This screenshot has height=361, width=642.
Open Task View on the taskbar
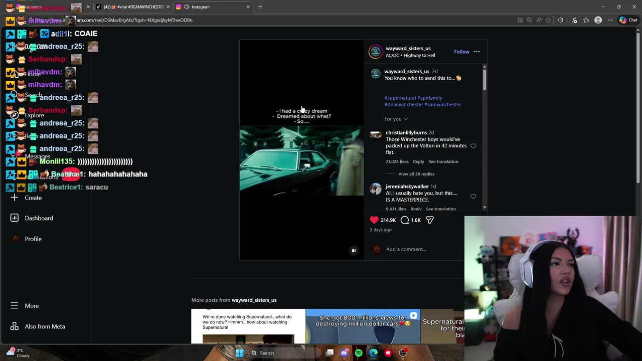point(330,353)
